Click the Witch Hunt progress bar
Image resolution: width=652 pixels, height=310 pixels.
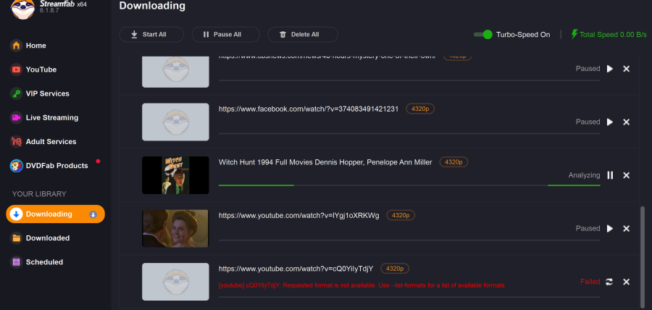409,185
